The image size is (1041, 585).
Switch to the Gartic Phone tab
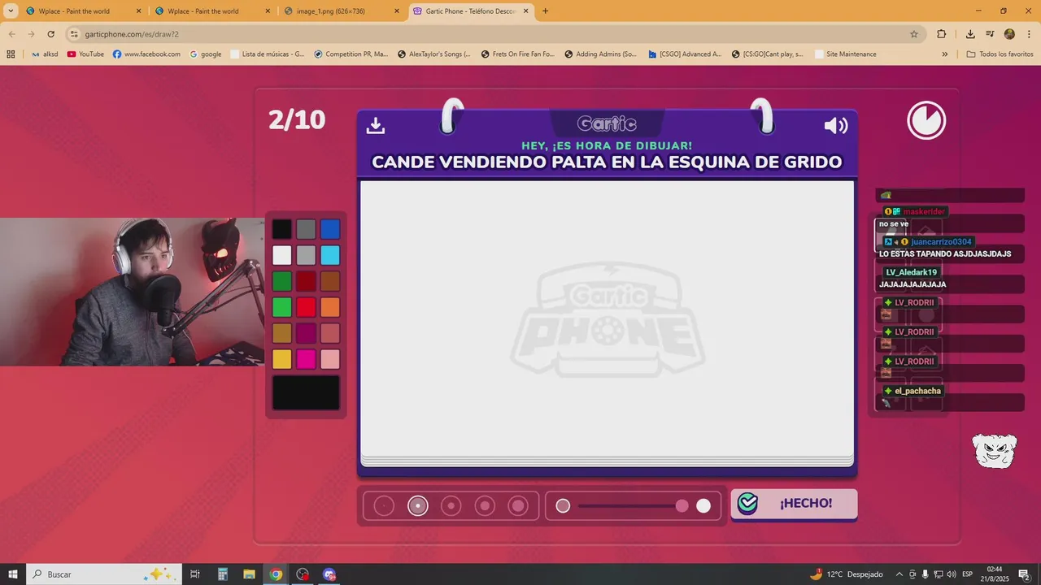tap(470, 11)
